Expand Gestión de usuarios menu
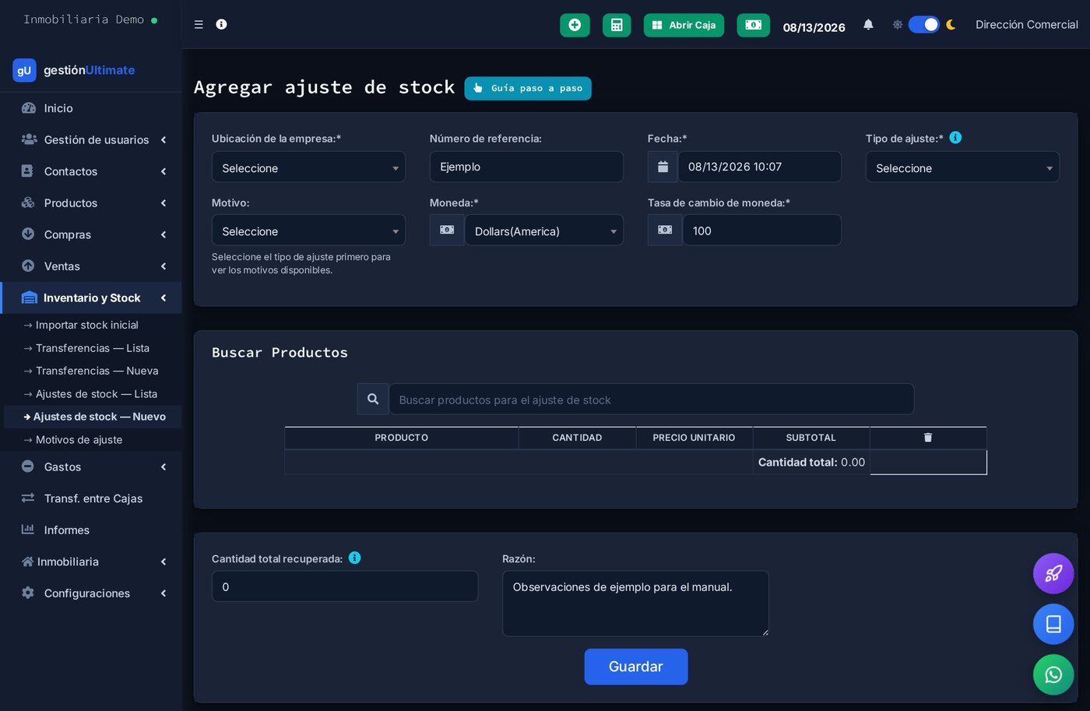Screen dimensions: 1090x711 (x=91, y=139)
